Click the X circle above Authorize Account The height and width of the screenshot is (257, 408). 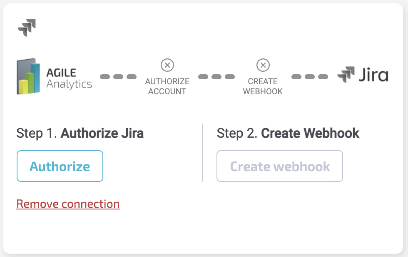pos(167,65)
